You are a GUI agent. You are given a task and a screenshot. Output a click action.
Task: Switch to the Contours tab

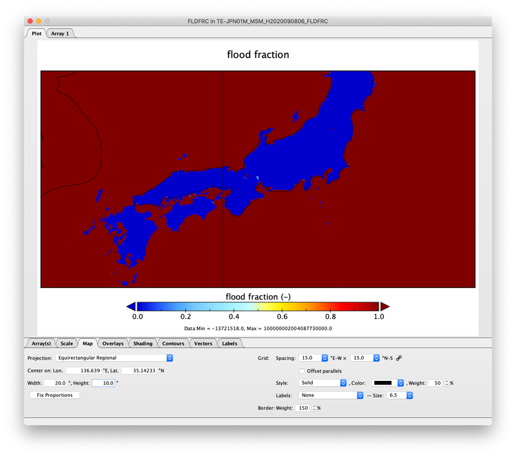click(173, 343)
